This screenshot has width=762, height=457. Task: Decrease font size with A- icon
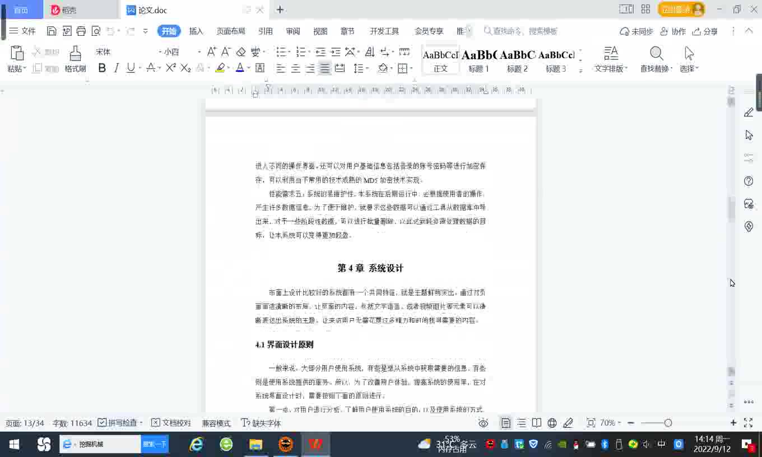[x=226, y=52]
